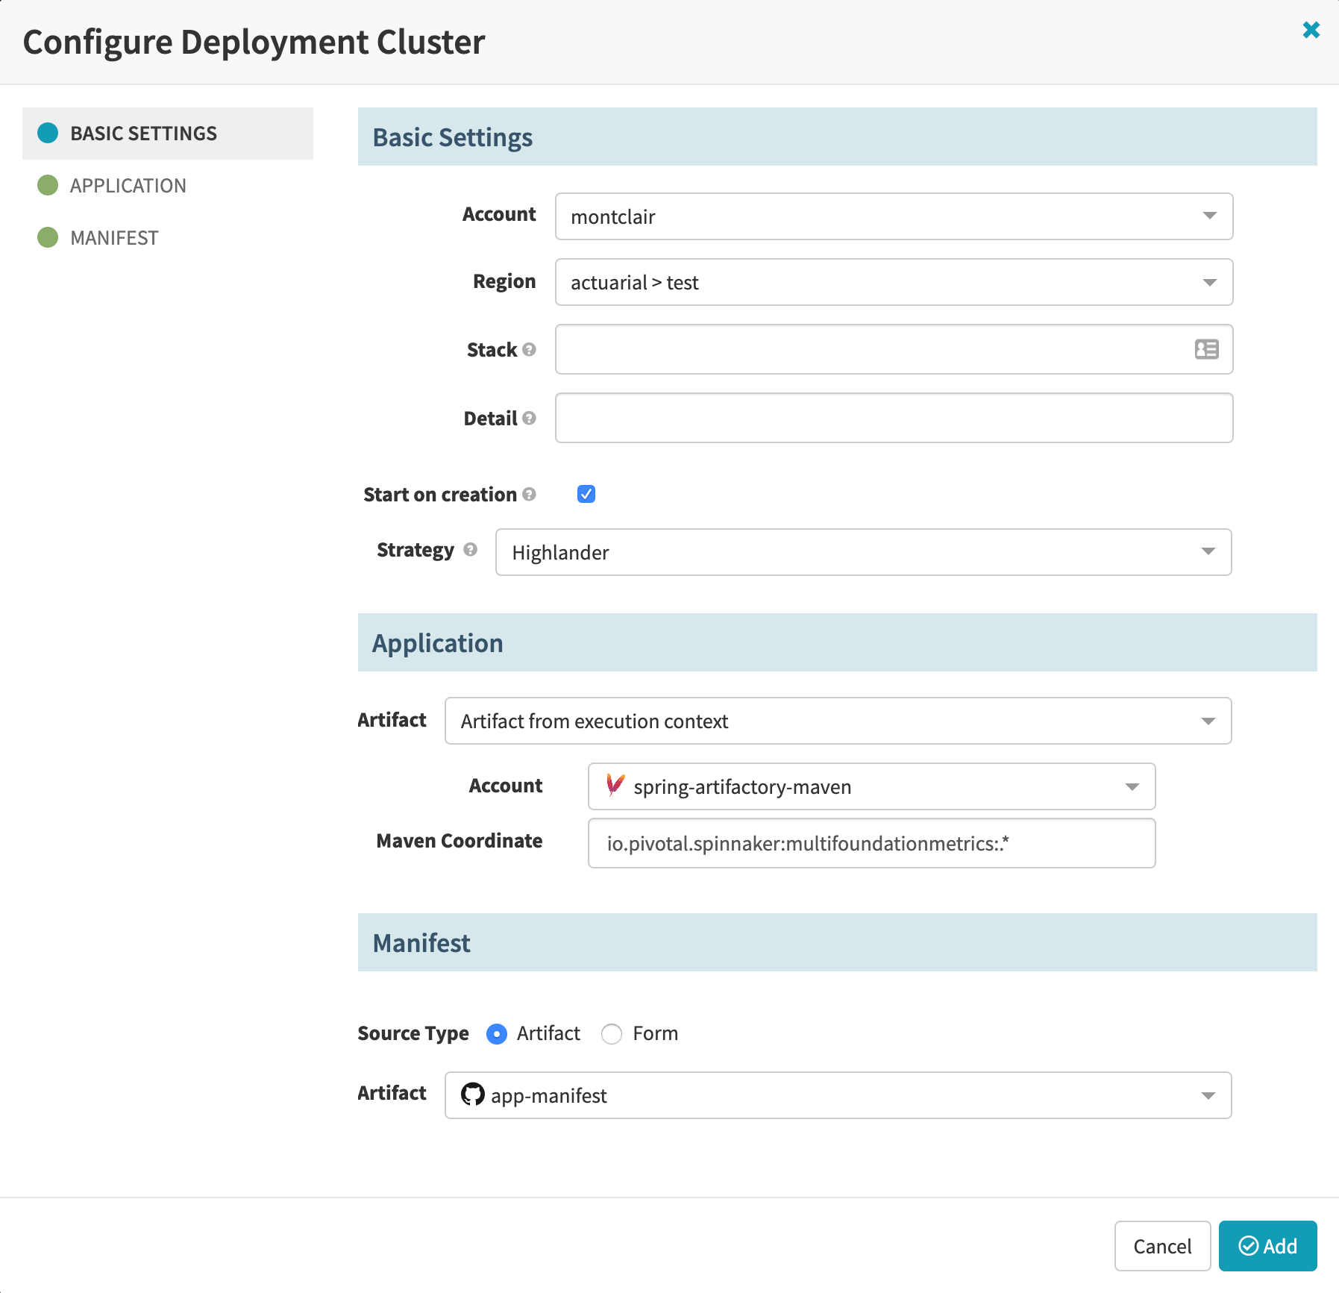Click the checkmark icon on the Add button
The height and width of the screenshot is (1293, 1339).
tap(1248, 1246)
